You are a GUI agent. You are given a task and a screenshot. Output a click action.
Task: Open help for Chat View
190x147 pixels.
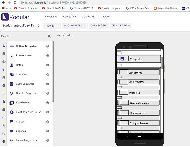[47, 74]
